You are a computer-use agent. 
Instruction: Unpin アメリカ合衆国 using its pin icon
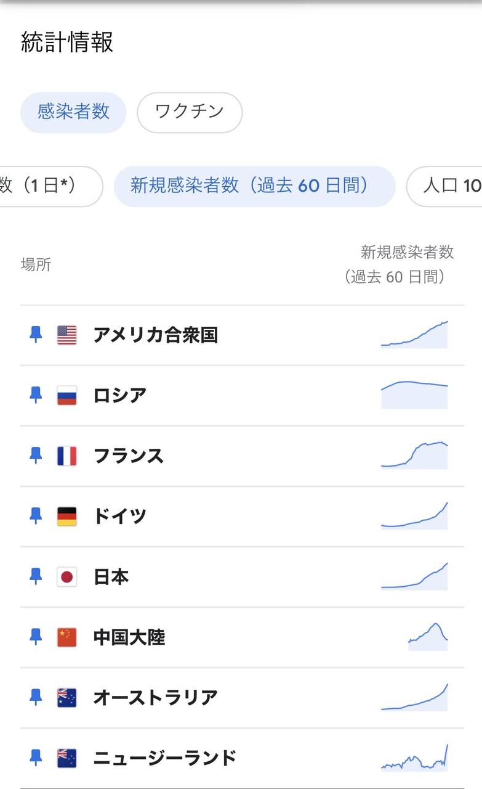(36, 335)
